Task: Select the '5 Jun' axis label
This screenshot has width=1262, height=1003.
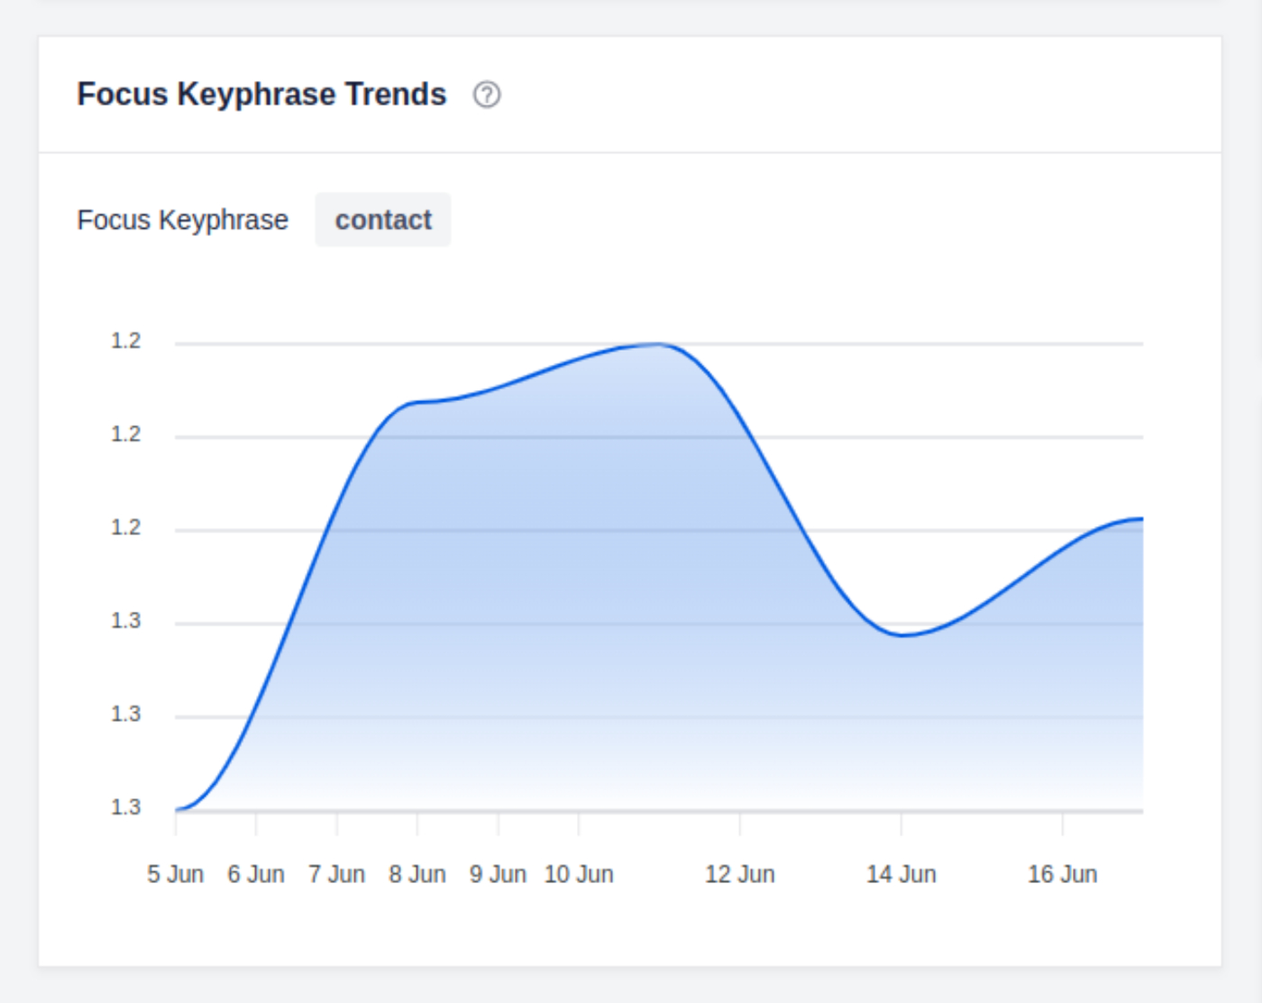Action: [176, 874]
